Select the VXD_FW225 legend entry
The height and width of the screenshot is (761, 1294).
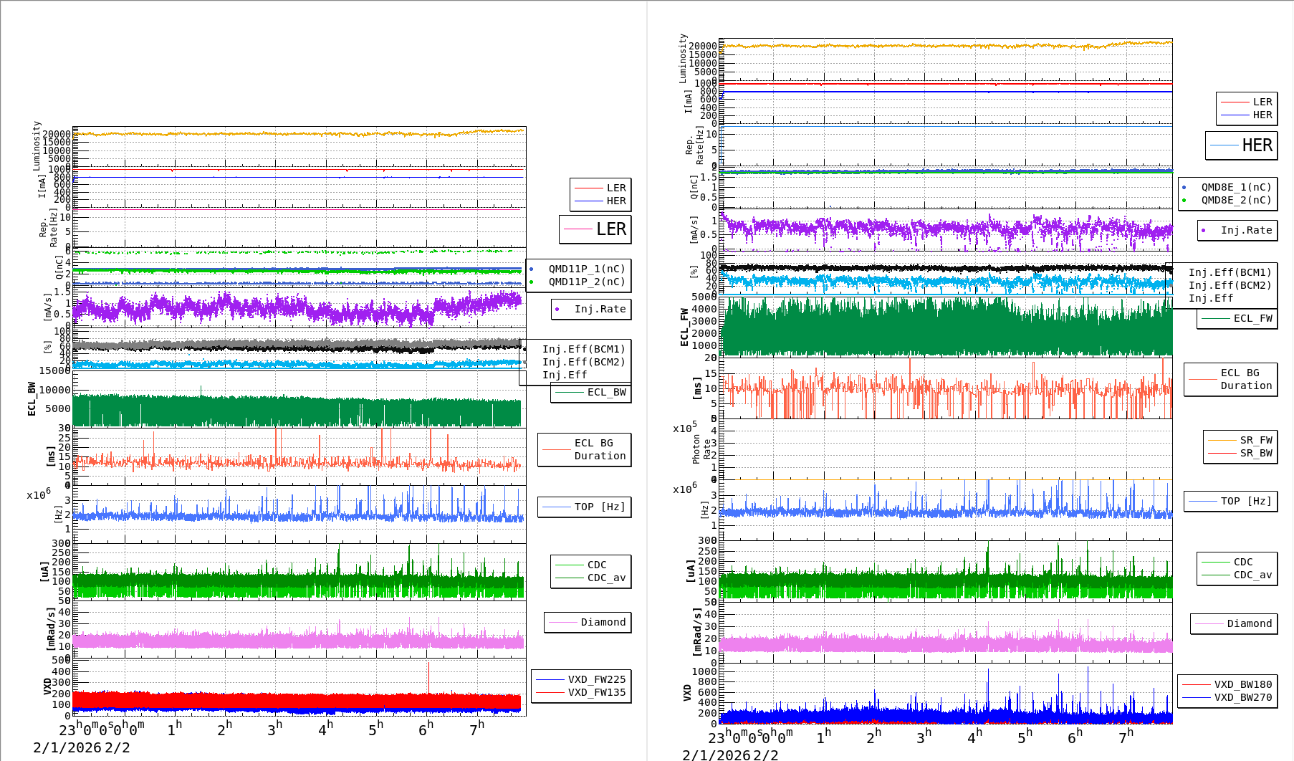click(x=596, y=679)
